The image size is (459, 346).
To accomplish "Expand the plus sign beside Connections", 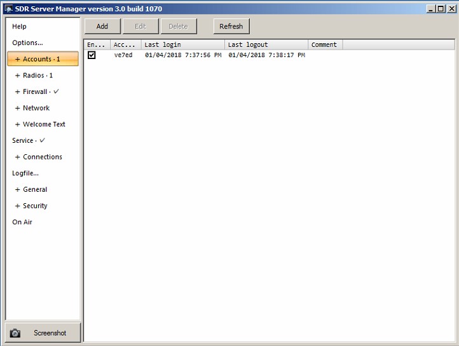I will pos(18,157).
